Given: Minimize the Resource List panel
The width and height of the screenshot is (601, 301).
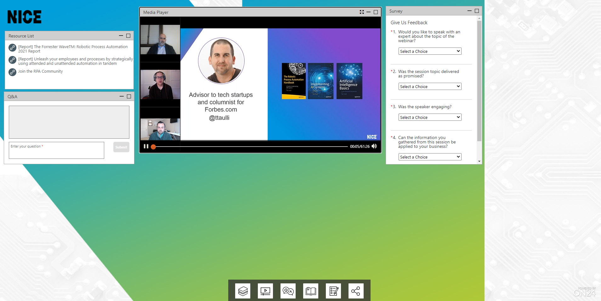Looking at the screenshot, I should (x=121, y=36).
